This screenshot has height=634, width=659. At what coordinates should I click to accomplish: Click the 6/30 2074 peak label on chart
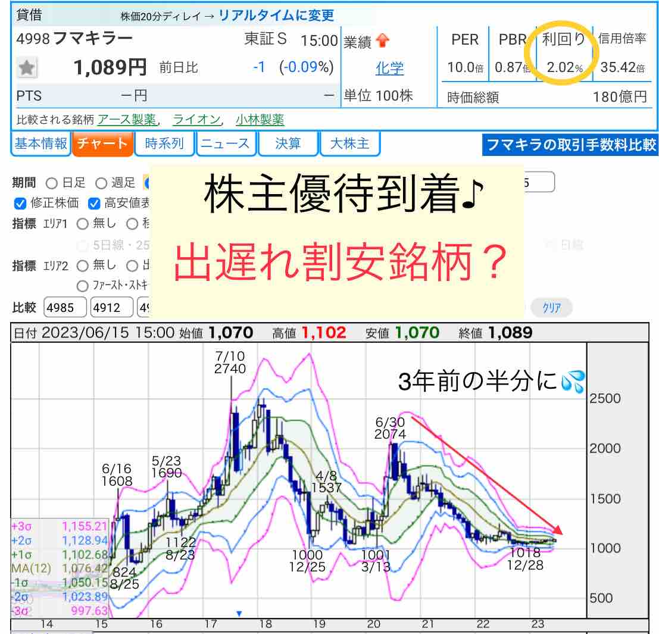pos(391,428)
